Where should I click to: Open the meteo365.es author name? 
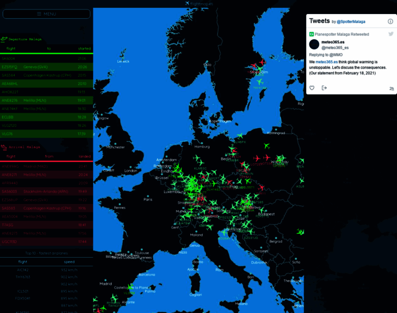pos(333,42)
